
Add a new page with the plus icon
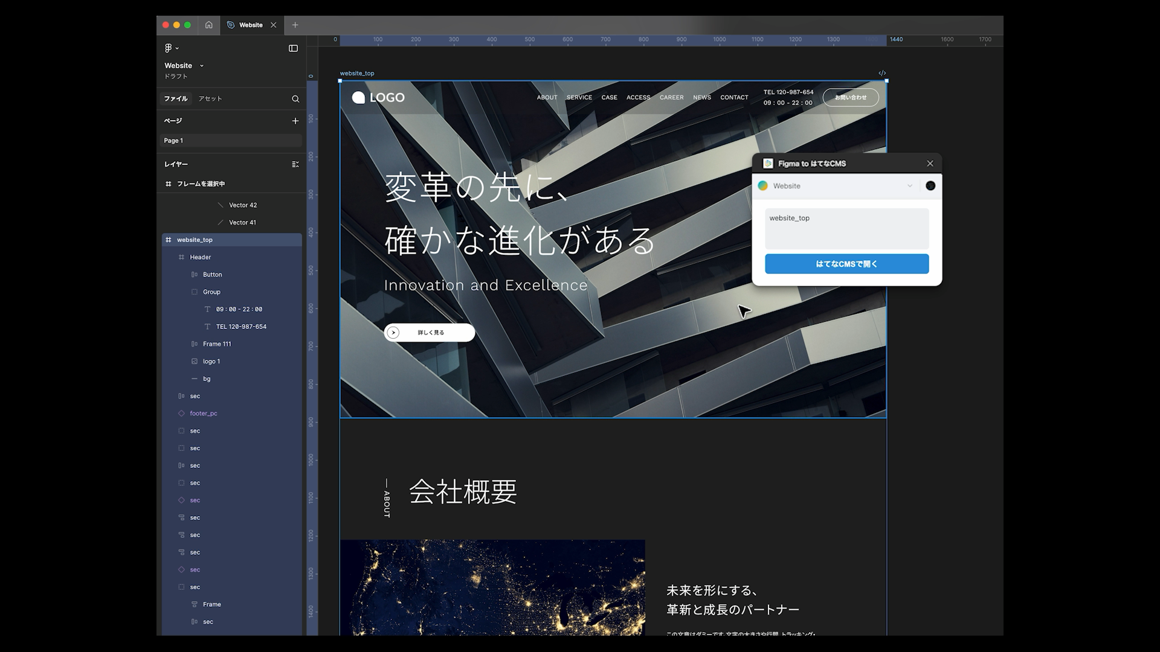point(295,121)
